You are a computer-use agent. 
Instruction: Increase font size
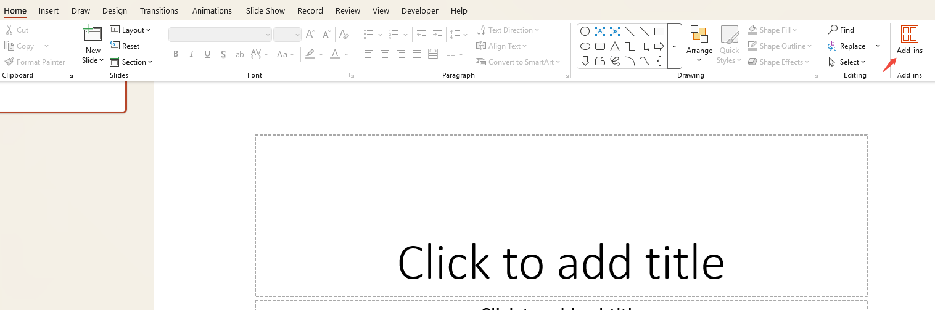pos(310,35)
